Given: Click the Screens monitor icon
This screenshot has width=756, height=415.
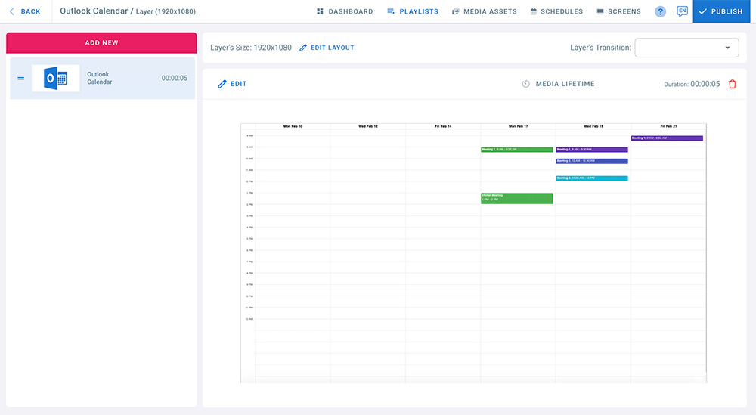Looking at the screenshot, I should click(x=600, y=11).
